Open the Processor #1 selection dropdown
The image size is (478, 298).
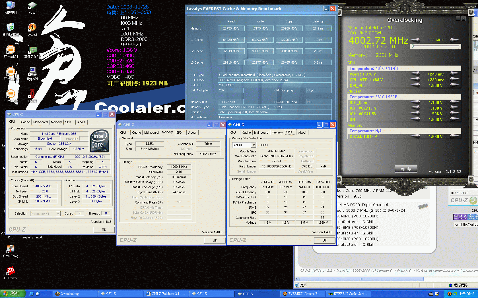click(58, 213)
